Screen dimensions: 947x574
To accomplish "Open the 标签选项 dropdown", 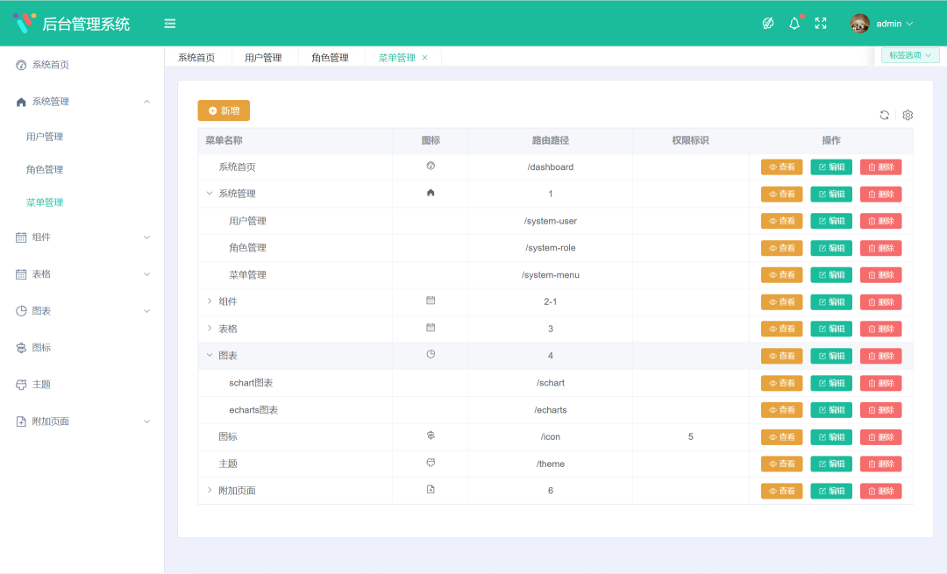I will pos(909,54).
